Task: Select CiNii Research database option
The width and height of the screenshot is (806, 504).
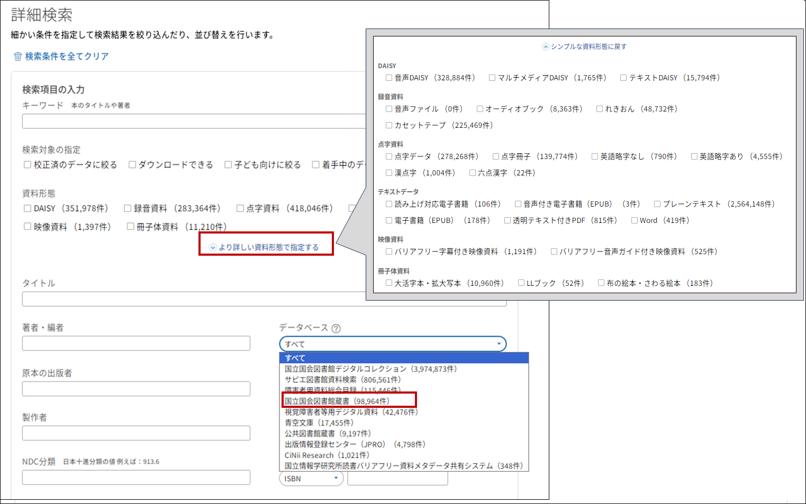Action: click(x=327, y=455)
